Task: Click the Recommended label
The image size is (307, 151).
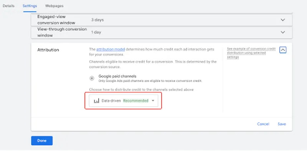Action: 136,101
